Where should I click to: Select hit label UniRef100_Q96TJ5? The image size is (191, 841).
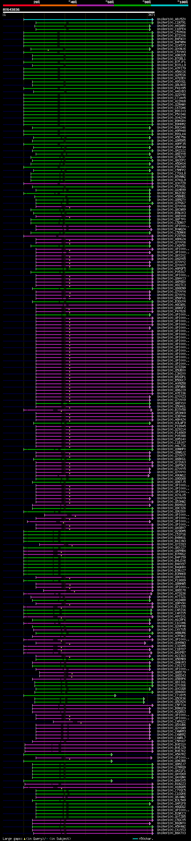point(171,482)
